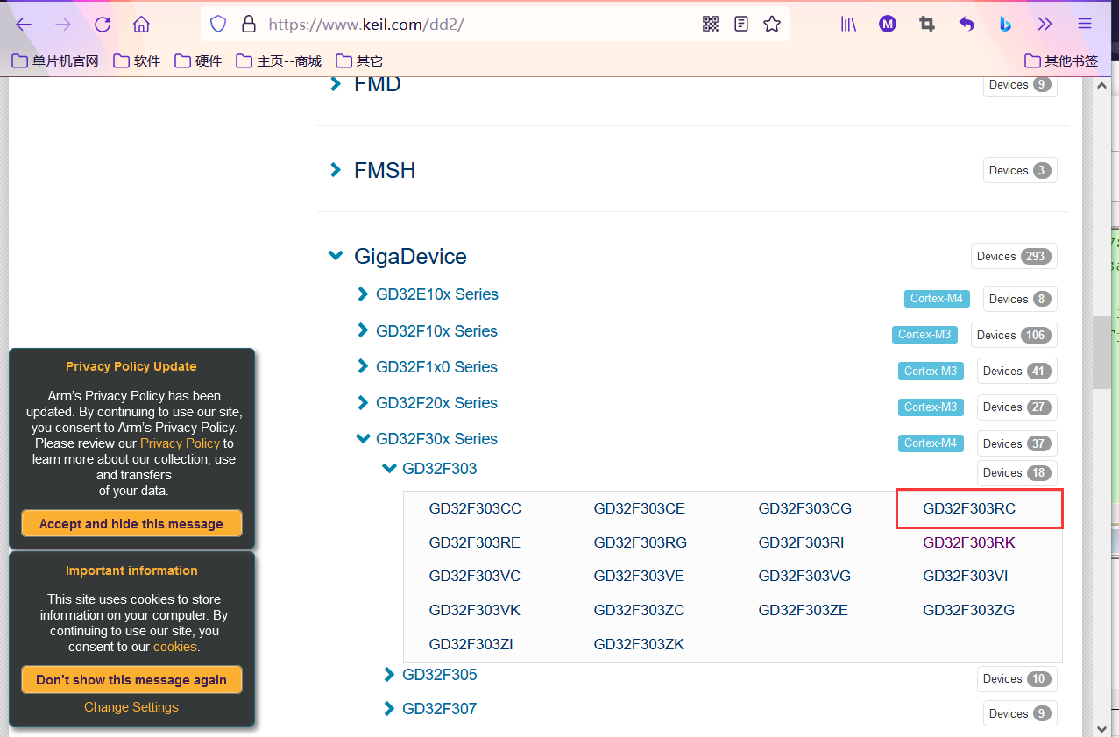Bookmark this page with the star icon
This screenshot has width=1119, height=737.
(772, 24)
